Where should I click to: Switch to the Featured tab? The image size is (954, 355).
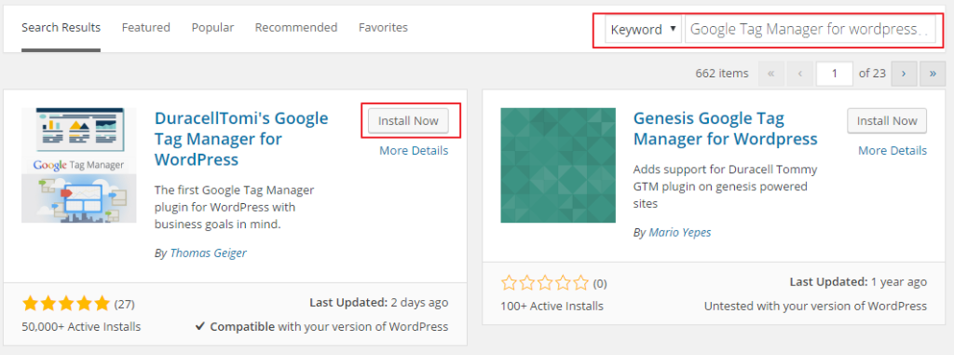click(x=146, y=27)
